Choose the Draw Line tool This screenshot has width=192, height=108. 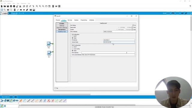click(18, 10)
